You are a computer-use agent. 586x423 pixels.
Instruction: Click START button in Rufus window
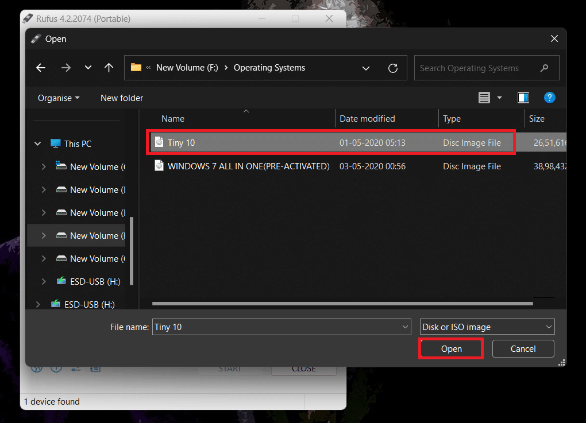point(230,369)
